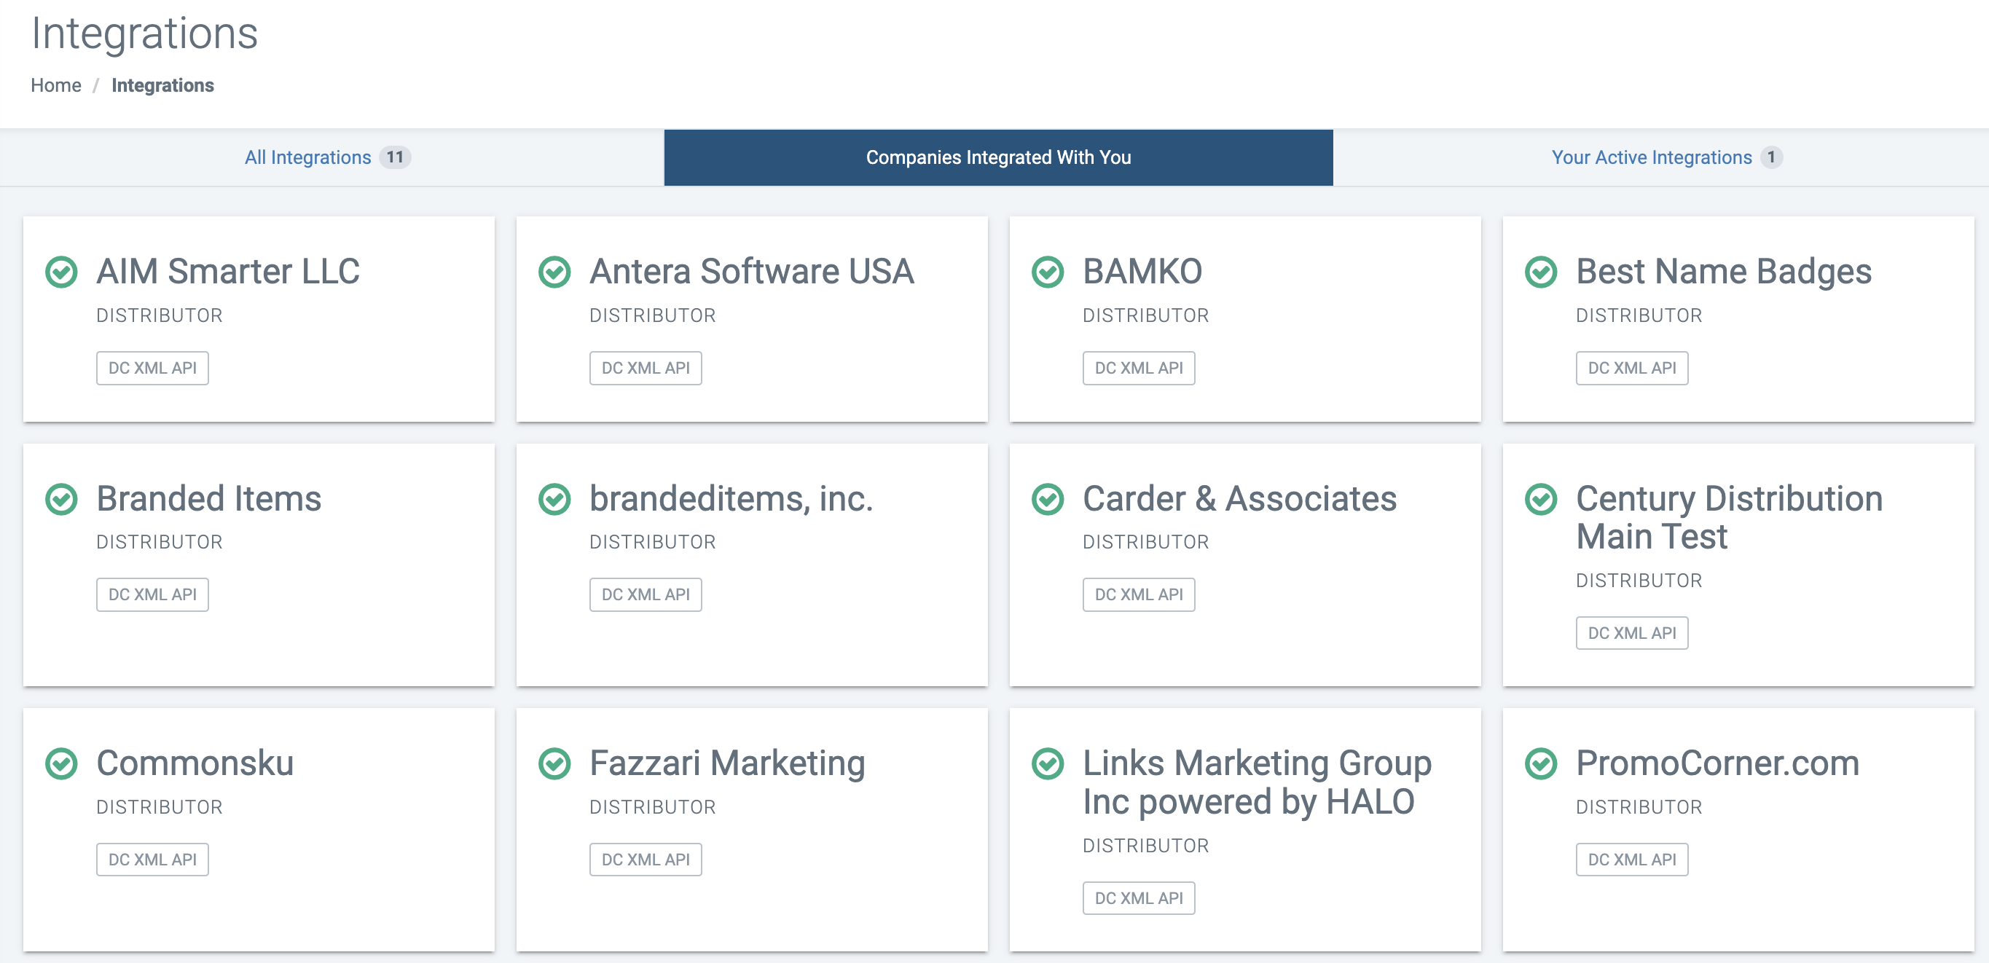Open the Best Name Badges company title
Screen dimensions: 1989x963
tap(1724, 272)
